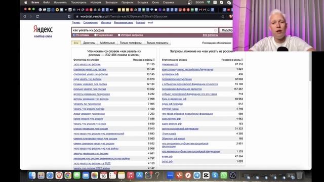This screenshot has height=182, width=324.
Task: Open the Apple menu
Action: coord(26,3)
